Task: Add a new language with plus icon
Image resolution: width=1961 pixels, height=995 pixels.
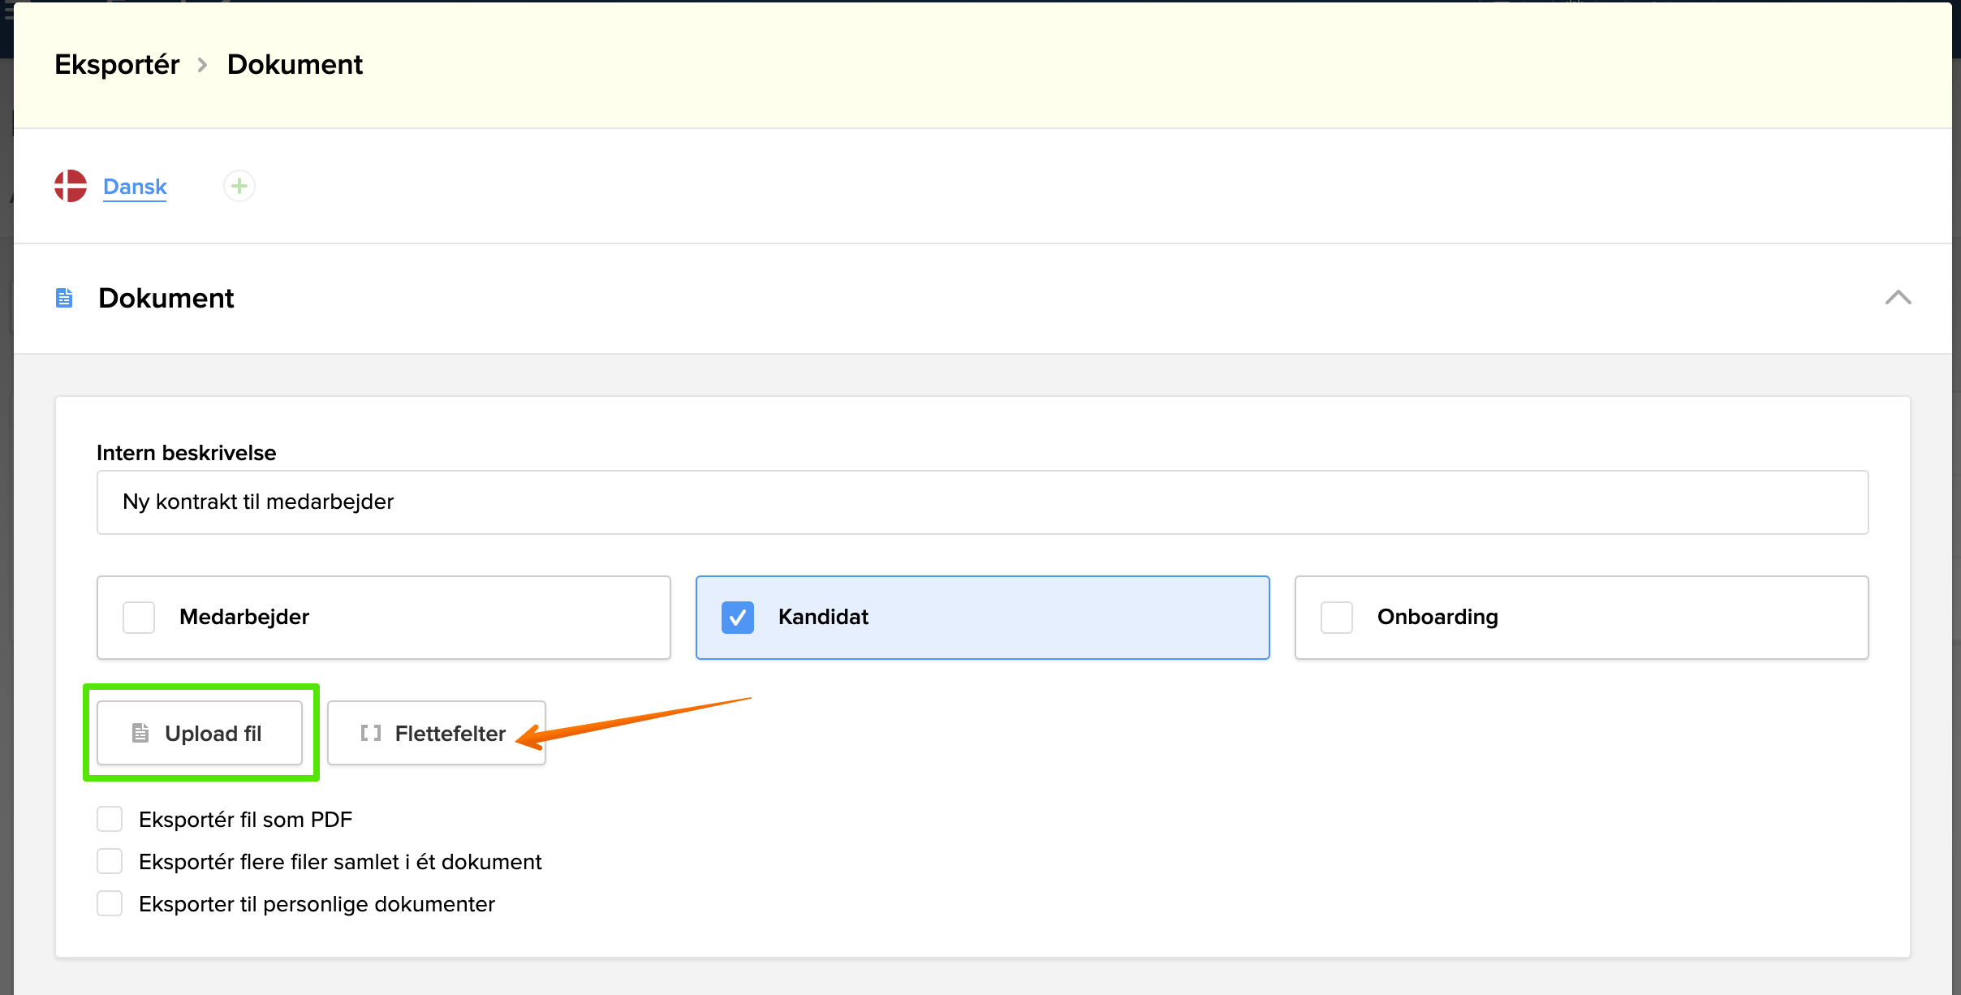Action: (239, 186)
